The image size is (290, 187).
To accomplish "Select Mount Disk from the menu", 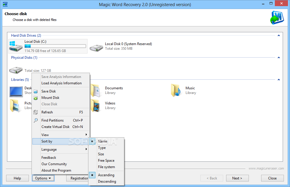I will pos(61,98).
